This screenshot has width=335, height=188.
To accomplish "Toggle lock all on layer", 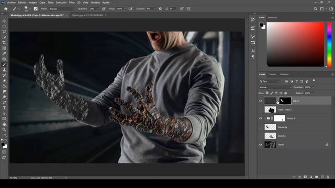I will tap(285, 93).
